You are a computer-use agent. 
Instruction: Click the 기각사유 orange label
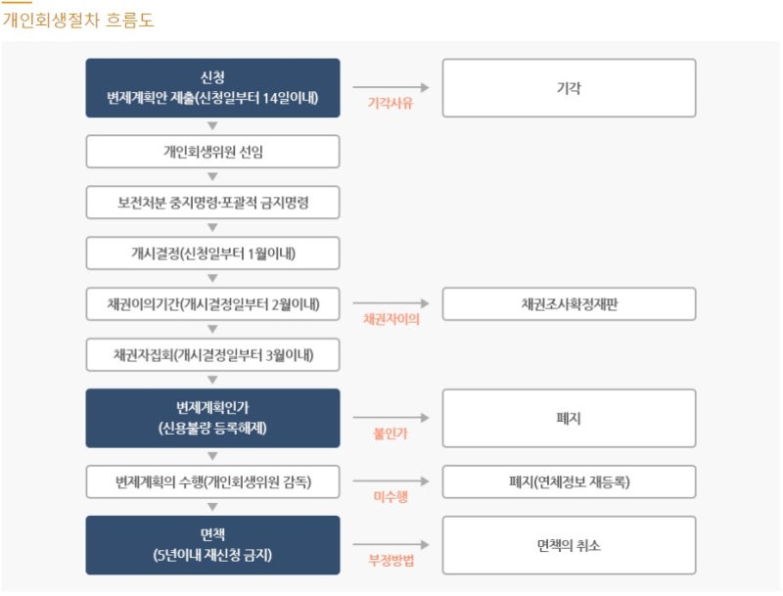(x=391, y=103)
